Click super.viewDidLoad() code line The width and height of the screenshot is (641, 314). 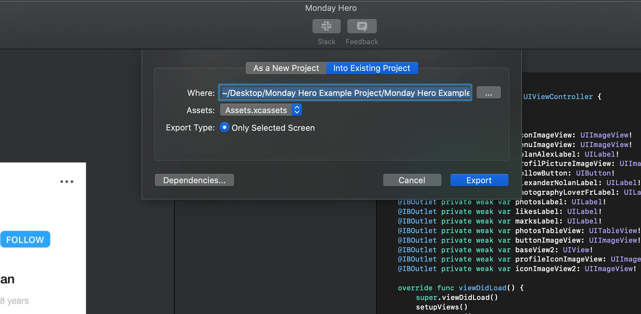[457, 298]
